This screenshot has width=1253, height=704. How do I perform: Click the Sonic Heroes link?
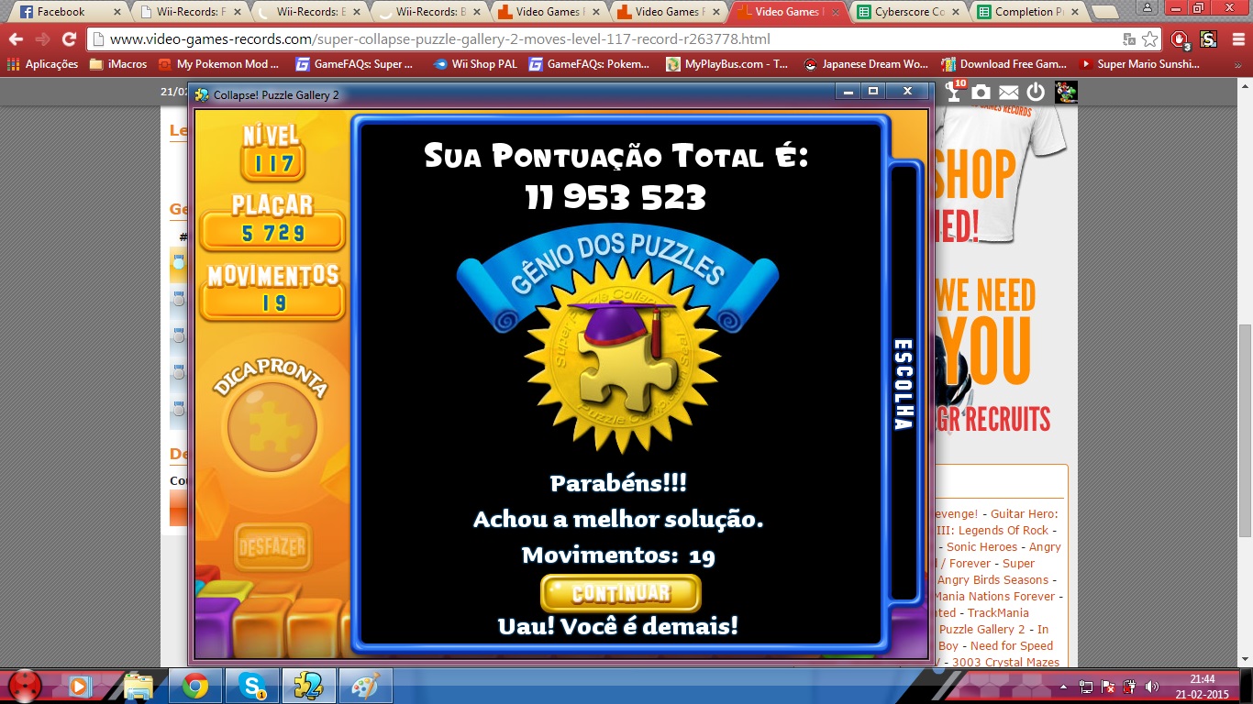point(980,547)
